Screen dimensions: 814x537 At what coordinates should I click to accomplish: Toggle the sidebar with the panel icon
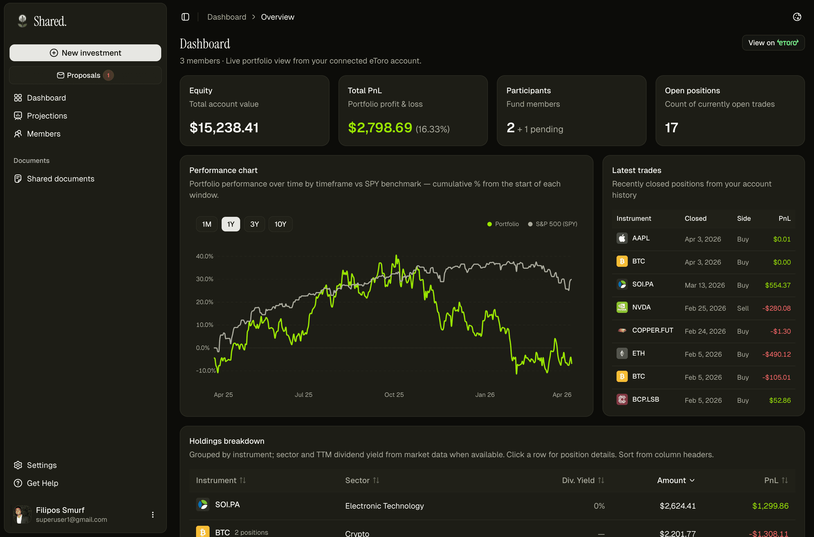click(x=185, y=17)
